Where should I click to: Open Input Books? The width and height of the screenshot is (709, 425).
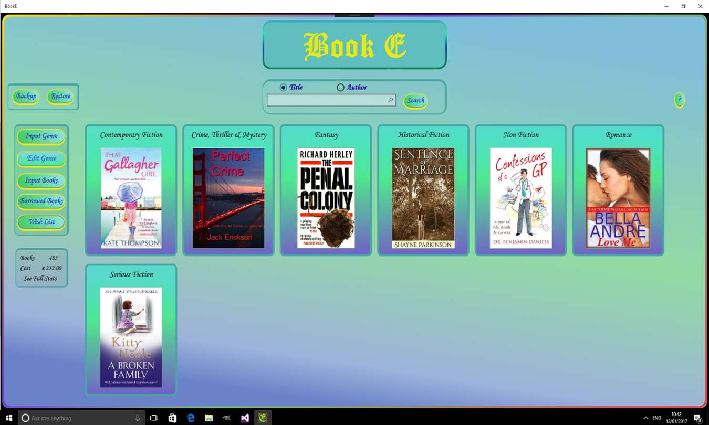[x=41, y=180]
